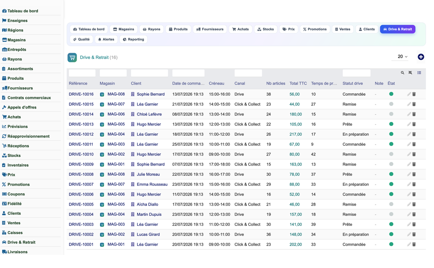
Task: Sort by the Total TTC column header
Action: (298, 83)
